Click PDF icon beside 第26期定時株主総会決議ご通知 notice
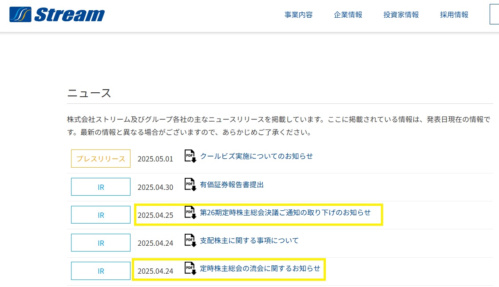Screen dimensions: 499x287 pyautogui.click(x=190, y=212)
